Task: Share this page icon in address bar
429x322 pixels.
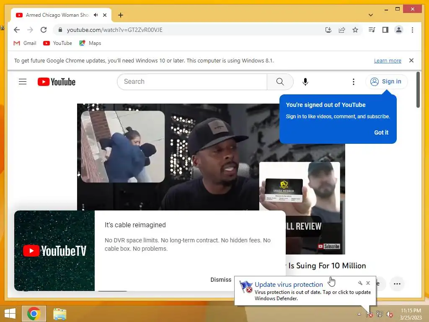Action: (342, 30)
